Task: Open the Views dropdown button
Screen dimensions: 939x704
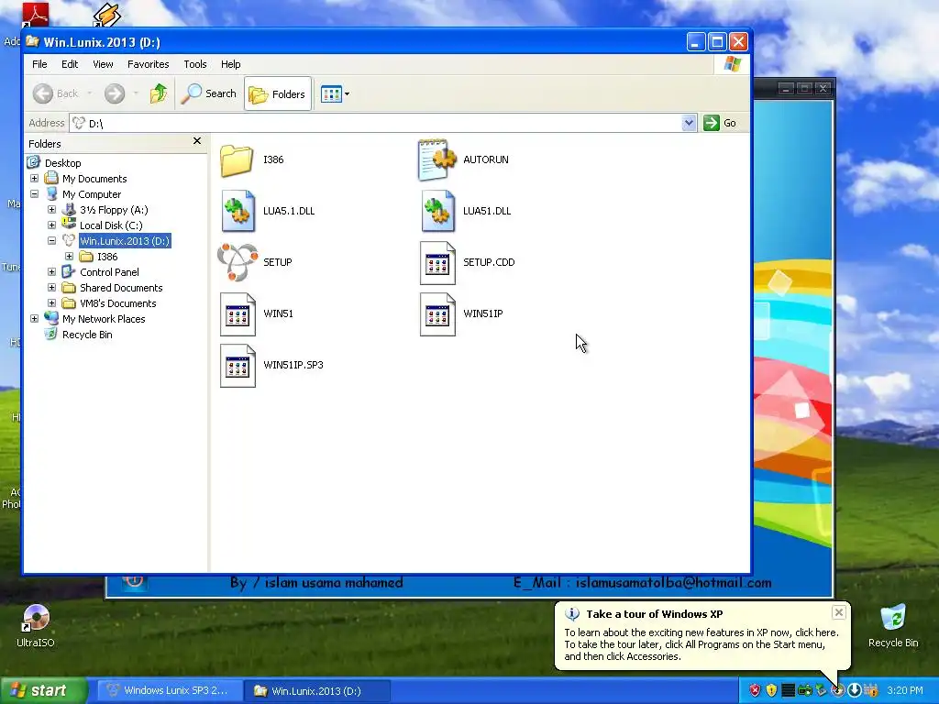Action: [x=334, y=94]
